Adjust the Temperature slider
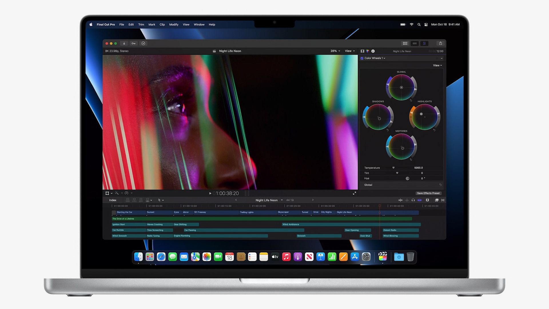This screenshot has height=309, width=549. [x=393, y=168]
